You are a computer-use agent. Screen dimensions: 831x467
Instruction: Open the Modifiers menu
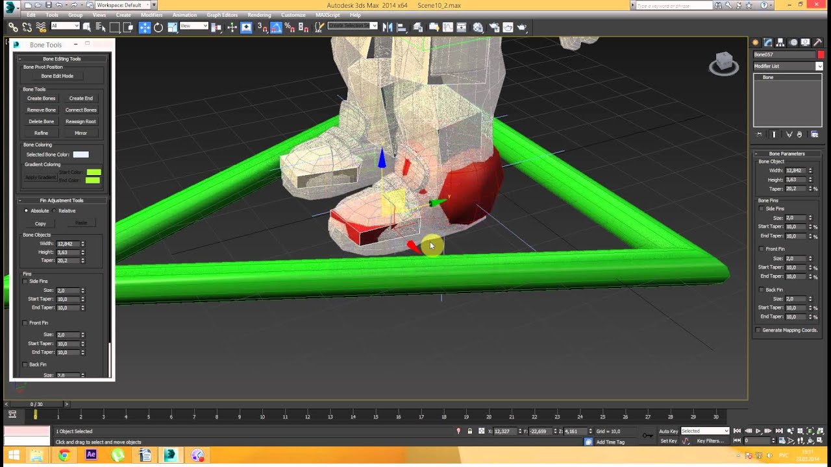[x=151, y=15]
